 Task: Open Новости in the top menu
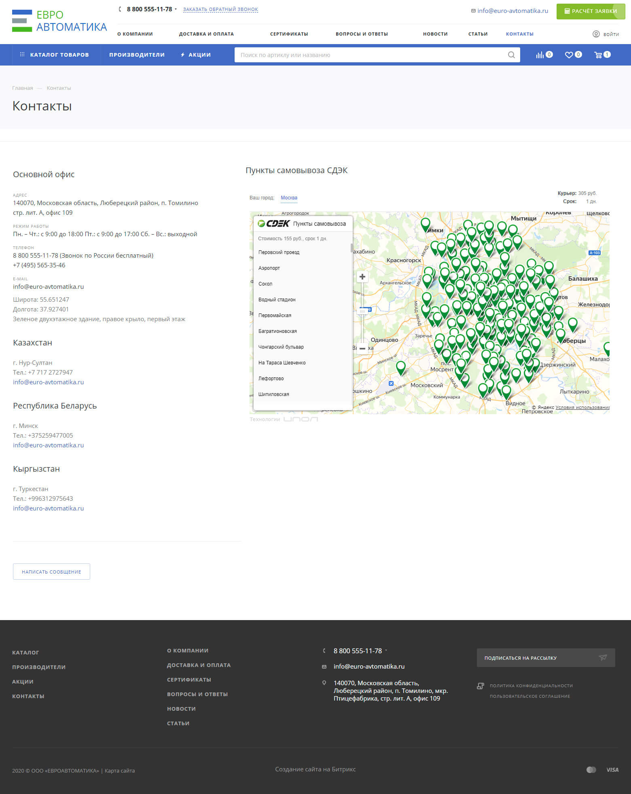435,34
